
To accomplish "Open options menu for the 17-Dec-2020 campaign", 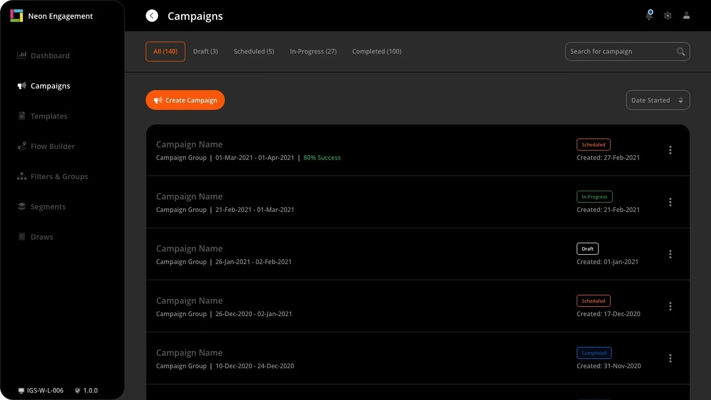I will pyautogui.click(x=670, y=306).
